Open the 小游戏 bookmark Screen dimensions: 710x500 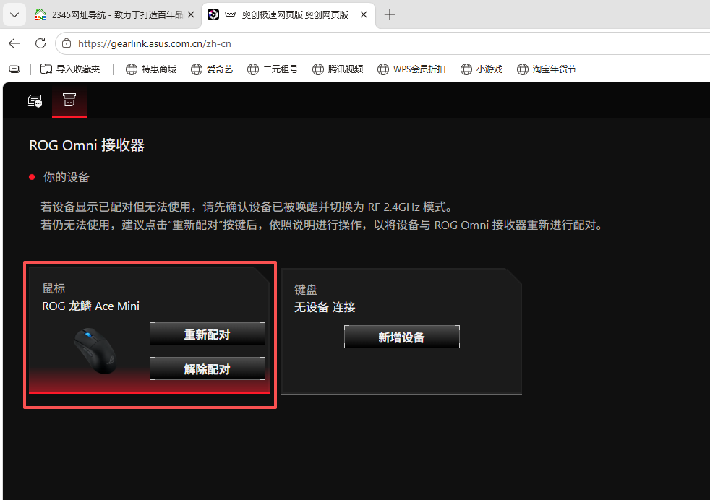482,69
